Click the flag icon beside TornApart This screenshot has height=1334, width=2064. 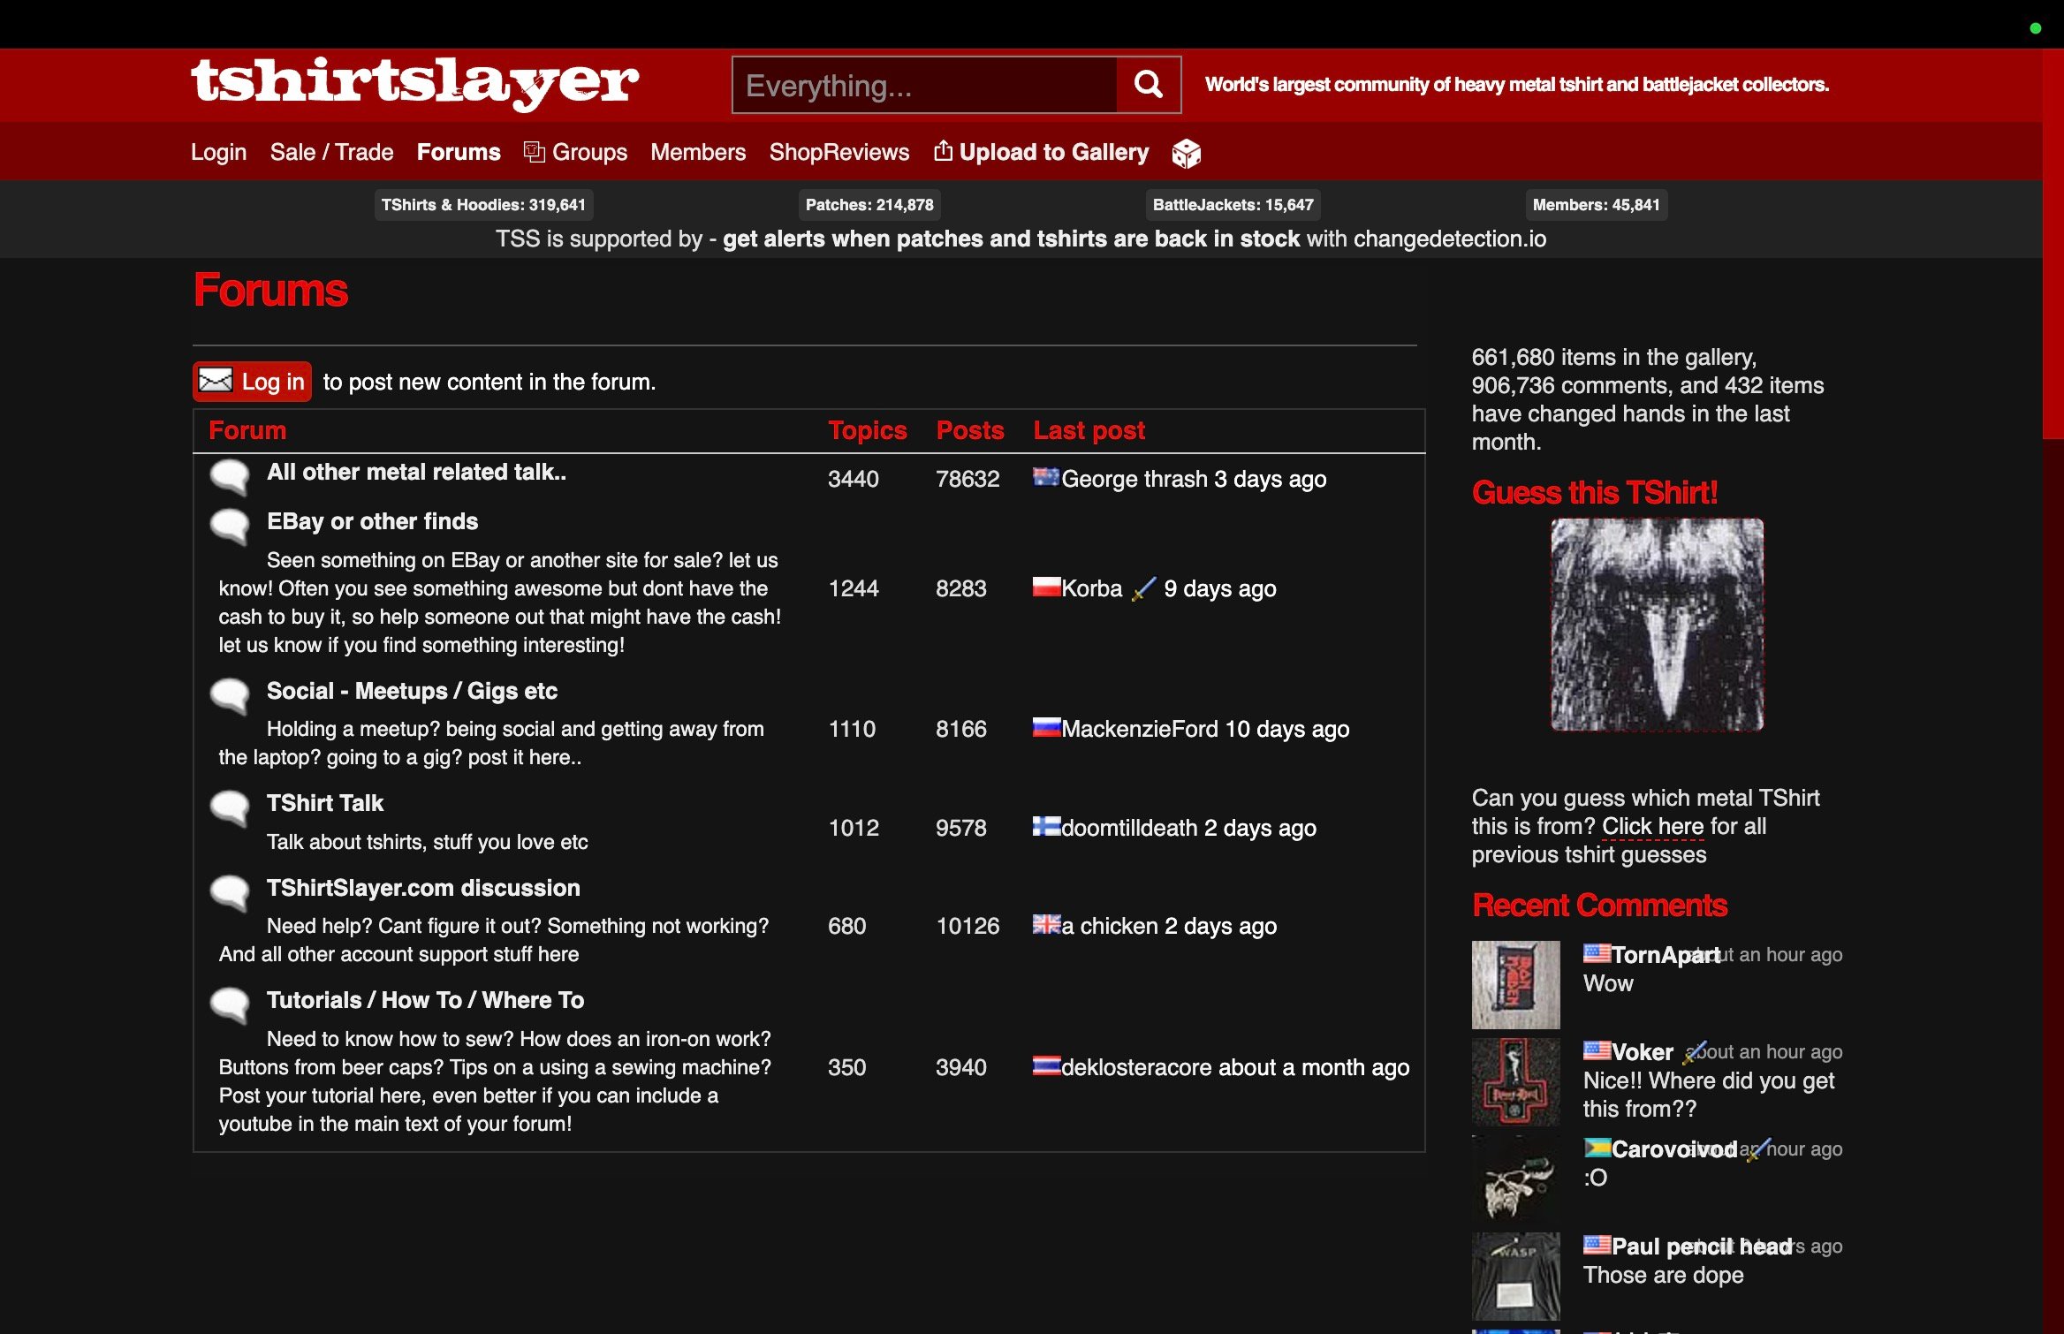coord(1597,953)
